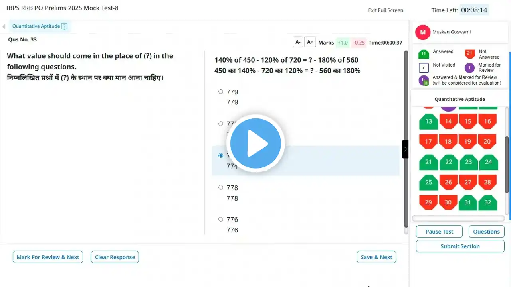The width and height of the screenshot is (511, 287).
Task: Decrease font size with A- button
Action: click(297, 42)
